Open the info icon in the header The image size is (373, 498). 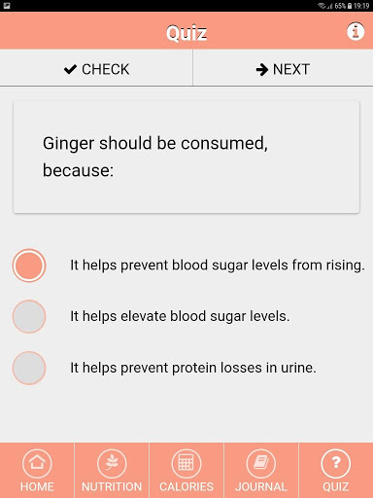pyautogui.click(x=356, y=32)
